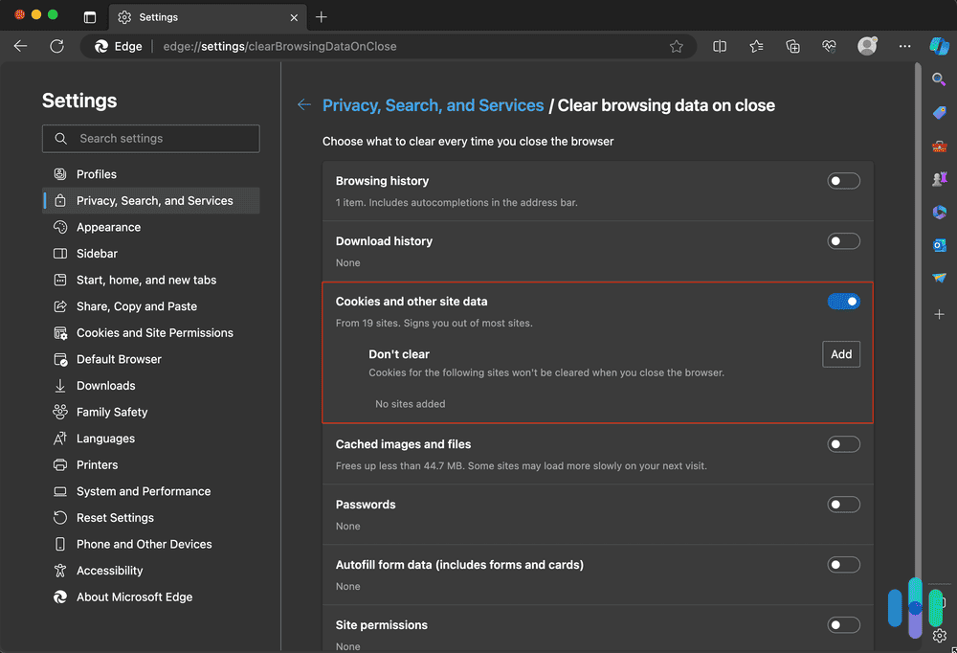Open sidebar search with the magnifier icon
This screenshot has height=653, width=957.
pos(939,79)
